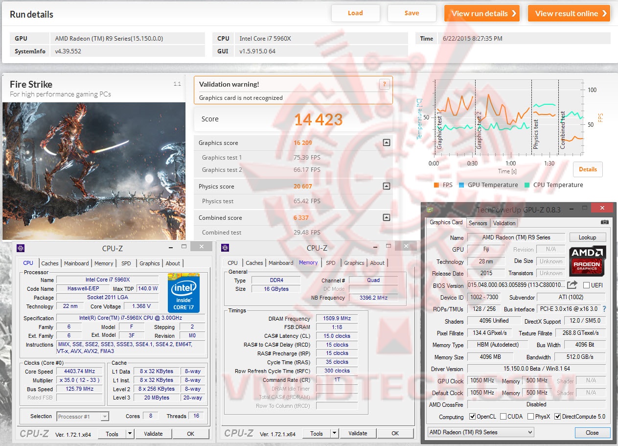Open About tab in right CPU-Z window
The height and width of the screenshot is (446, 618).
pyautogui.click(x=377, y=263)
